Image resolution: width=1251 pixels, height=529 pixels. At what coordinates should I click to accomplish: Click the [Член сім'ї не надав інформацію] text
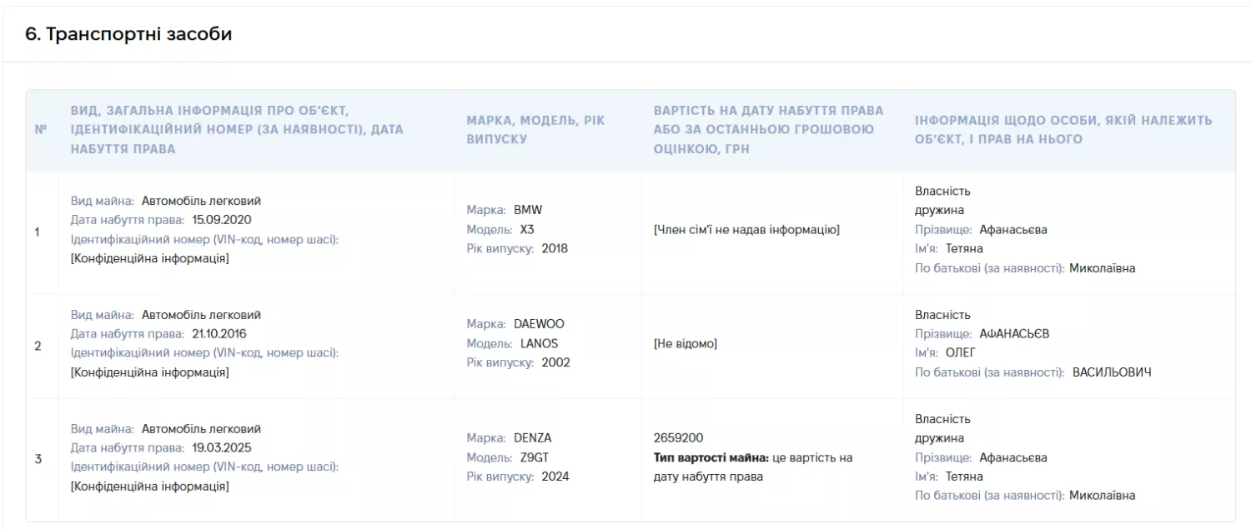(x=746, y=229)
